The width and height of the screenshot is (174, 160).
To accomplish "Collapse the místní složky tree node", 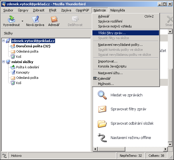I will (x=4, y=62).
